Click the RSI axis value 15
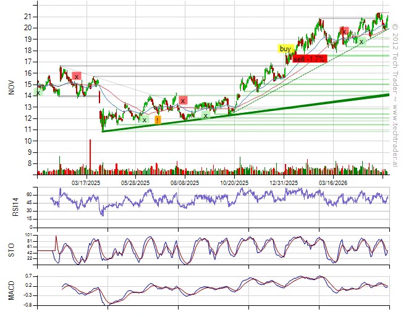Screen dimensions: 406x317 click(30, 219)
